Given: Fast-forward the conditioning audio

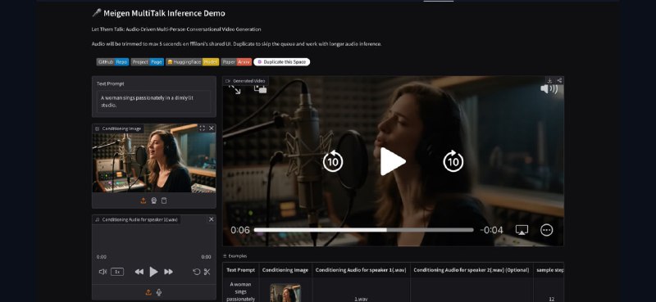Looking at the screenshot, I should click(169, 272).
